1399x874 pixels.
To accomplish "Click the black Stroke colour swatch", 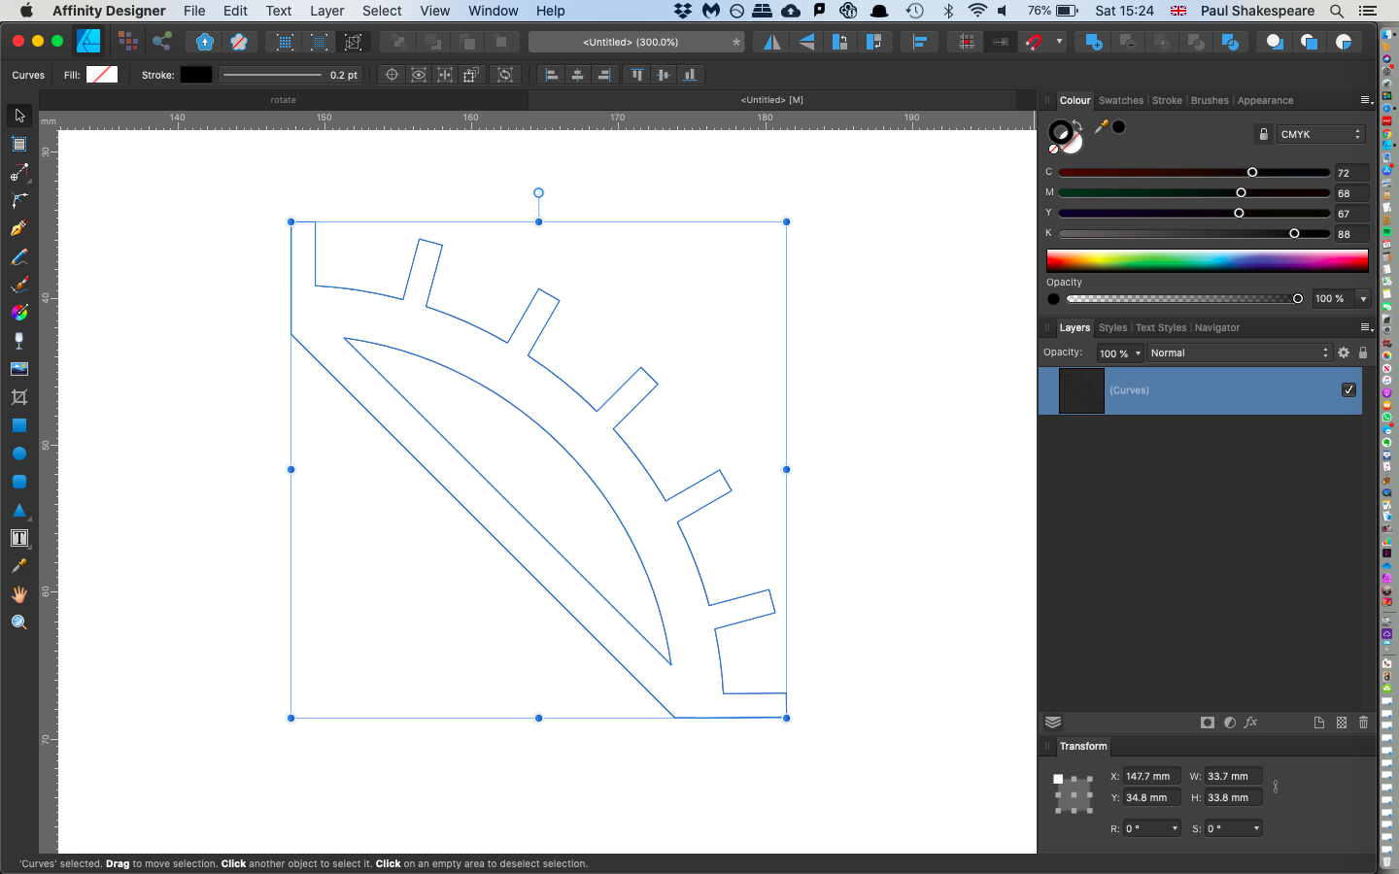I will [x=196, y=75].
